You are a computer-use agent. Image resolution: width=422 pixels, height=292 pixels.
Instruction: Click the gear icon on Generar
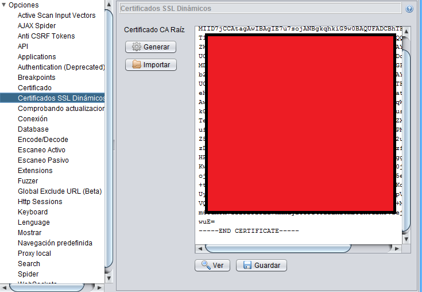coord(137,47)
